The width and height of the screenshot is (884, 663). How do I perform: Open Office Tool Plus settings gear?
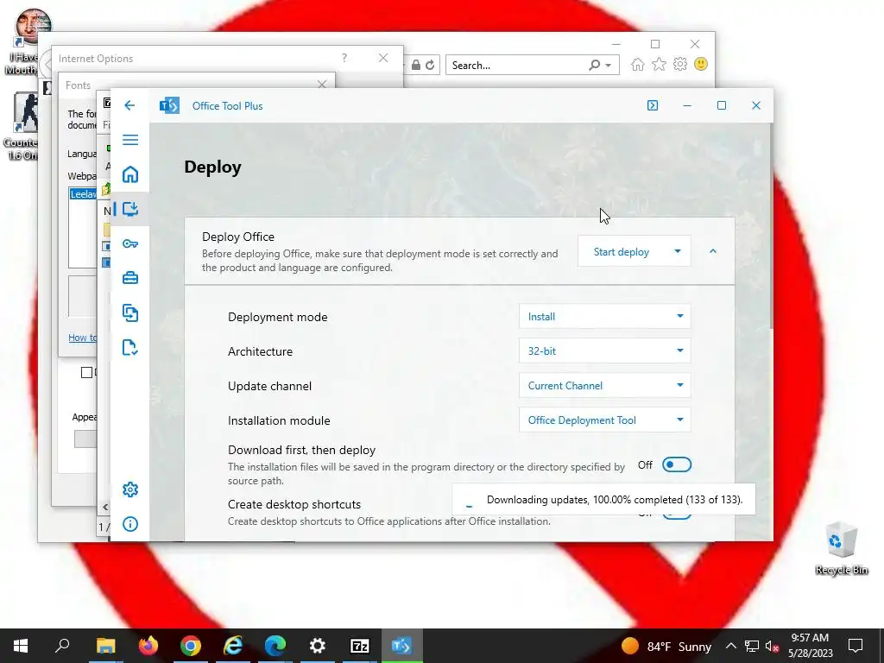(130, 489)
